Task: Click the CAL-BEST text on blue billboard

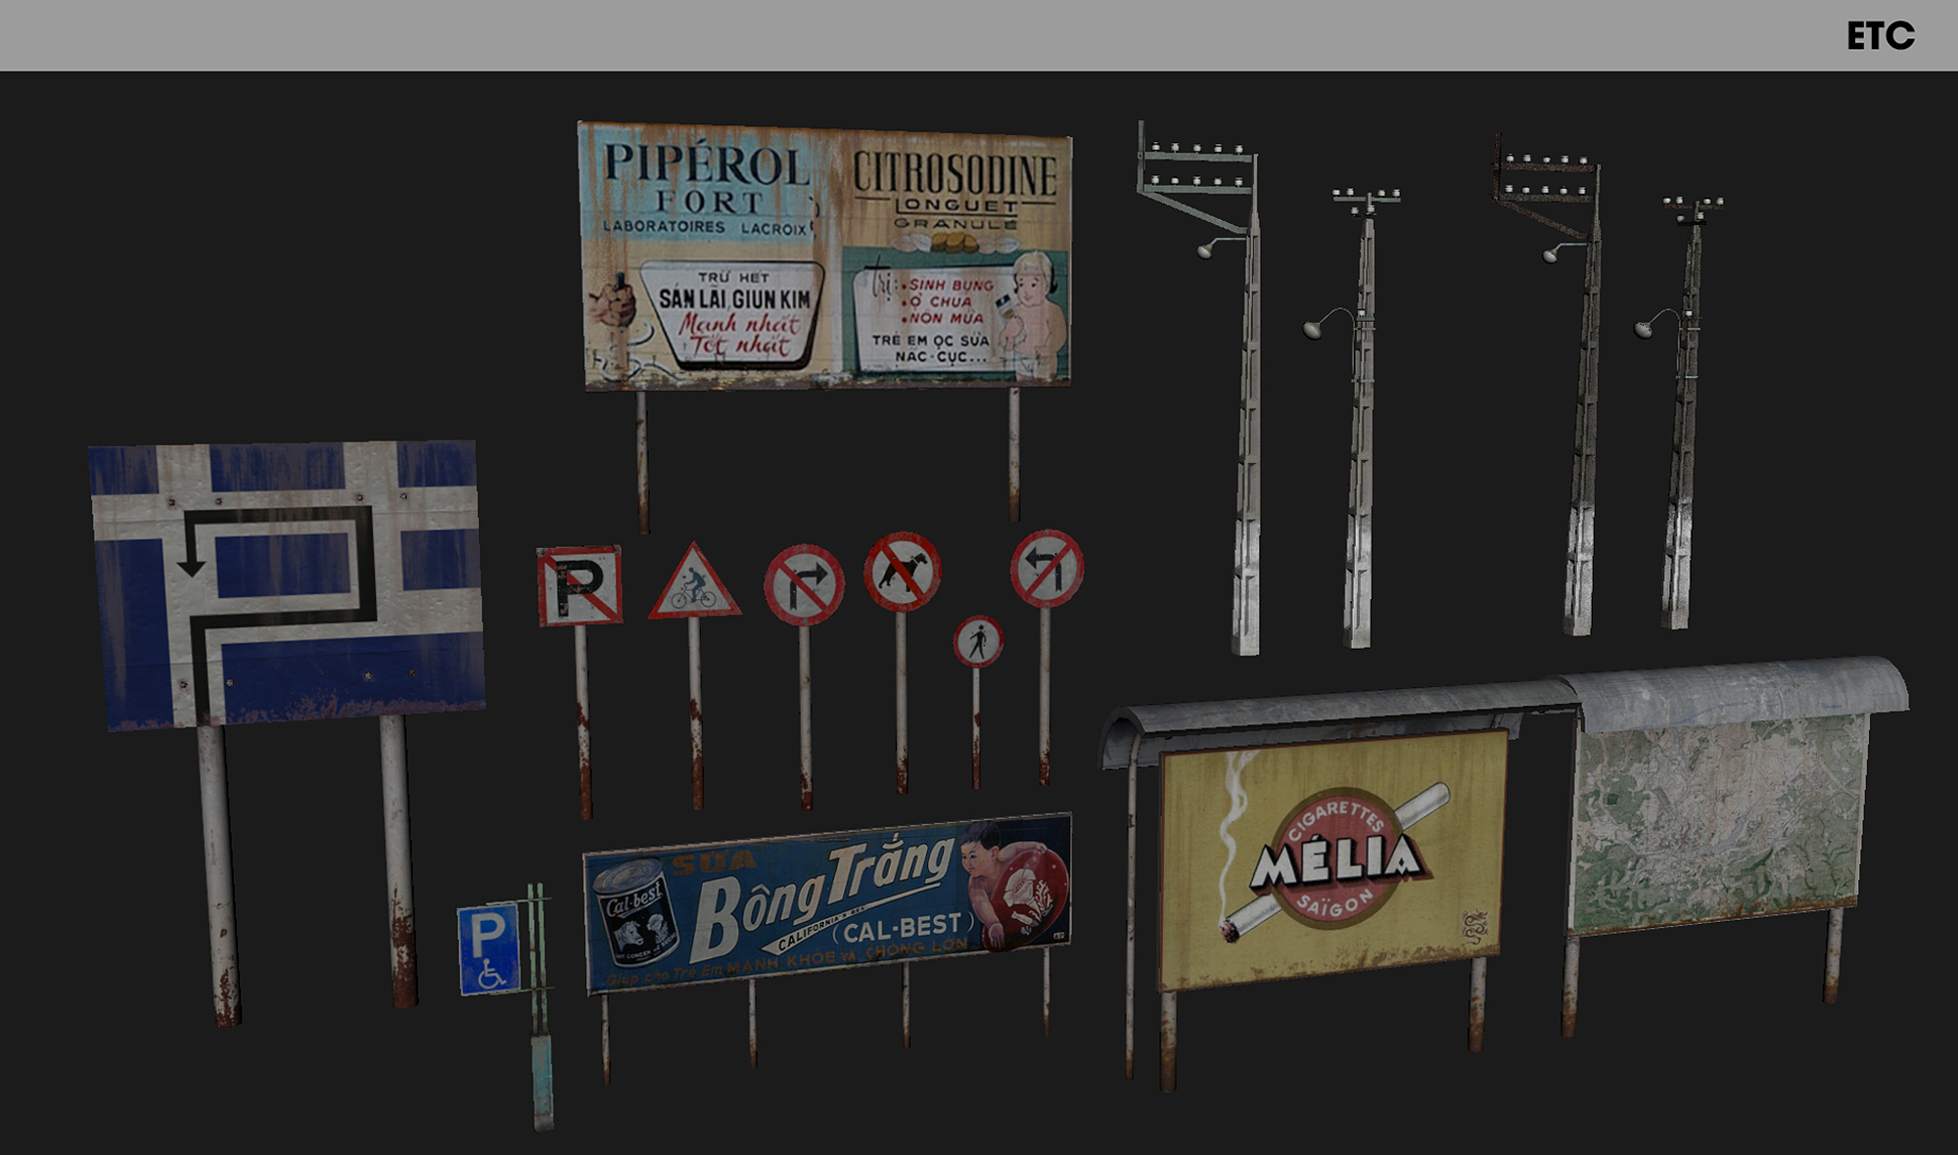Action: click(x=903, y=927)
